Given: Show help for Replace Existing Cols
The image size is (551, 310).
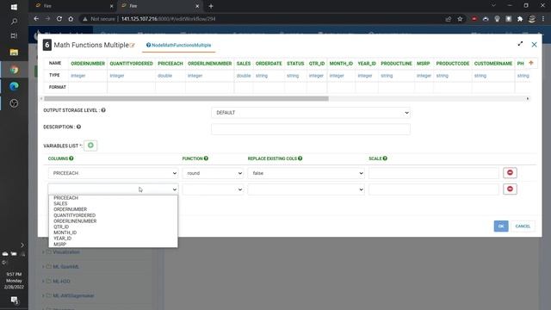Looking at the screenshot, I should pos(300,158).
